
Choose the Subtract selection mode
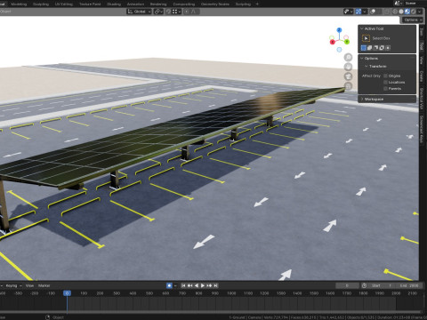375,48
